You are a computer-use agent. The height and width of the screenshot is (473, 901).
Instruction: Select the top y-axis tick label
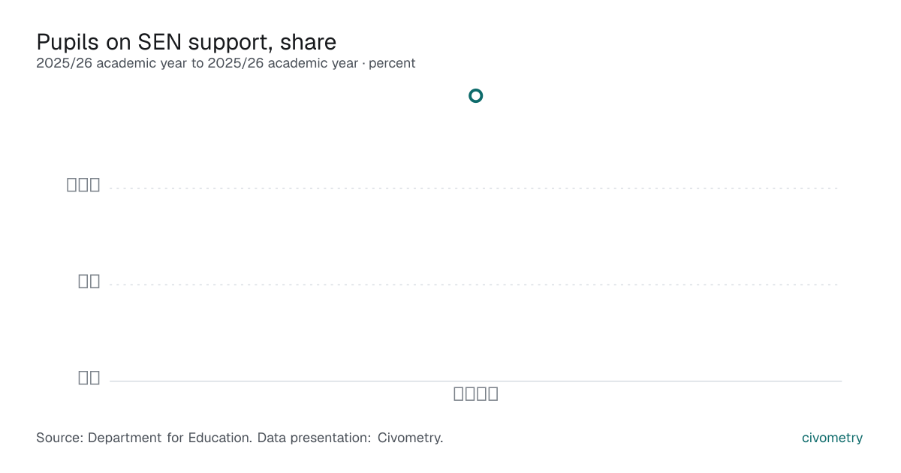click(83, 185)
